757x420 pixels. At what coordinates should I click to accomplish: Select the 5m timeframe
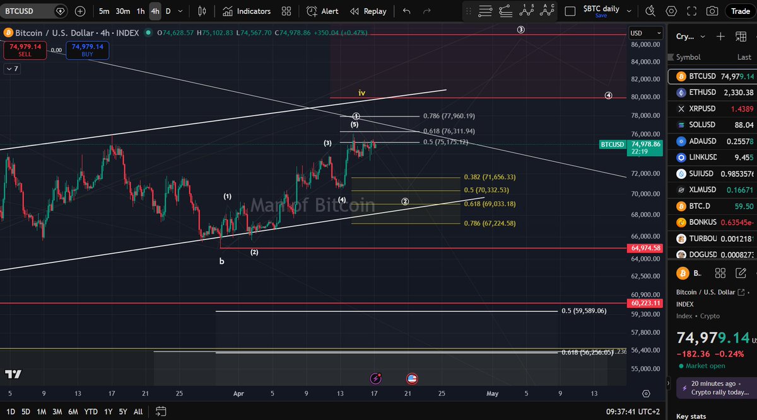[104, 11]
